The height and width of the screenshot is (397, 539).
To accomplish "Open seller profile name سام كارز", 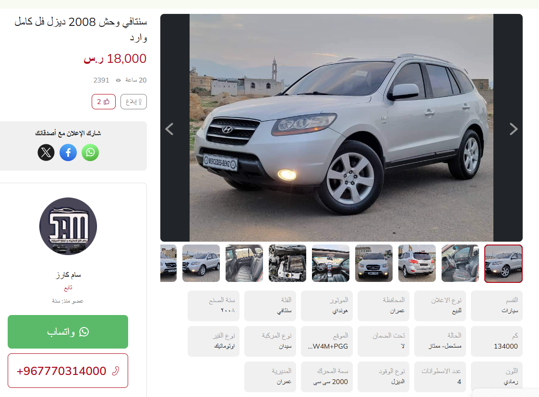I will click(68, 275).
